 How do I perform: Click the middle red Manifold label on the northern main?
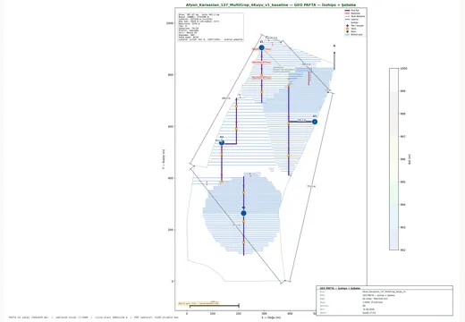click(x=262, y=63)
